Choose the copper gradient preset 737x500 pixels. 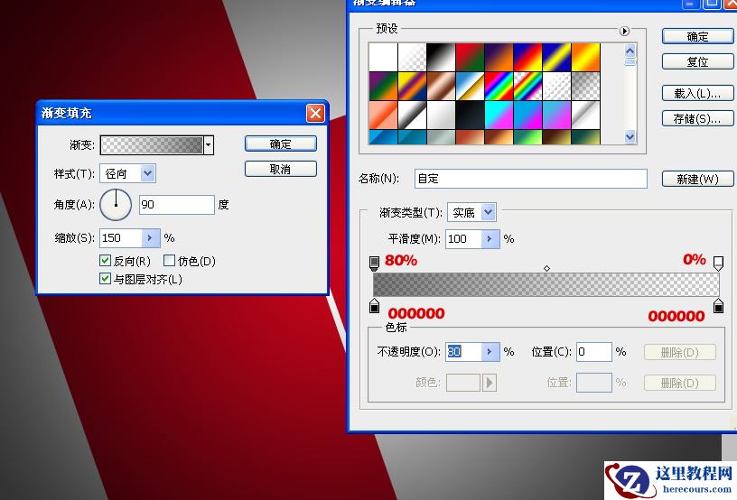point(441,86)
